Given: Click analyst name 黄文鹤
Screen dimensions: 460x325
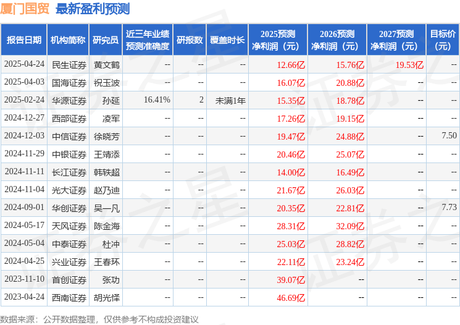Looking at the screenshot, I should [x=107, y=65].
